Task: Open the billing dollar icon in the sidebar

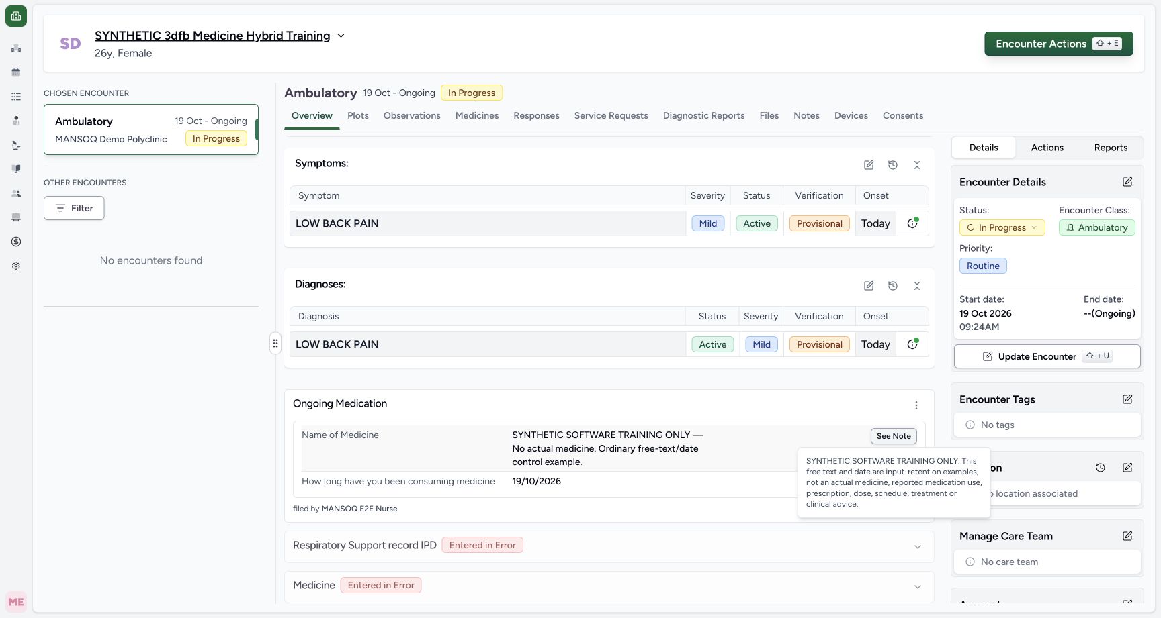Action: pyautogui.click(x=16, y=242)
